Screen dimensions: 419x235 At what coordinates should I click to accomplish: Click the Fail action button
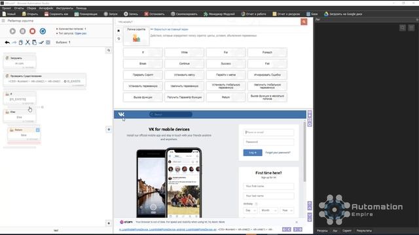[267, 64]
